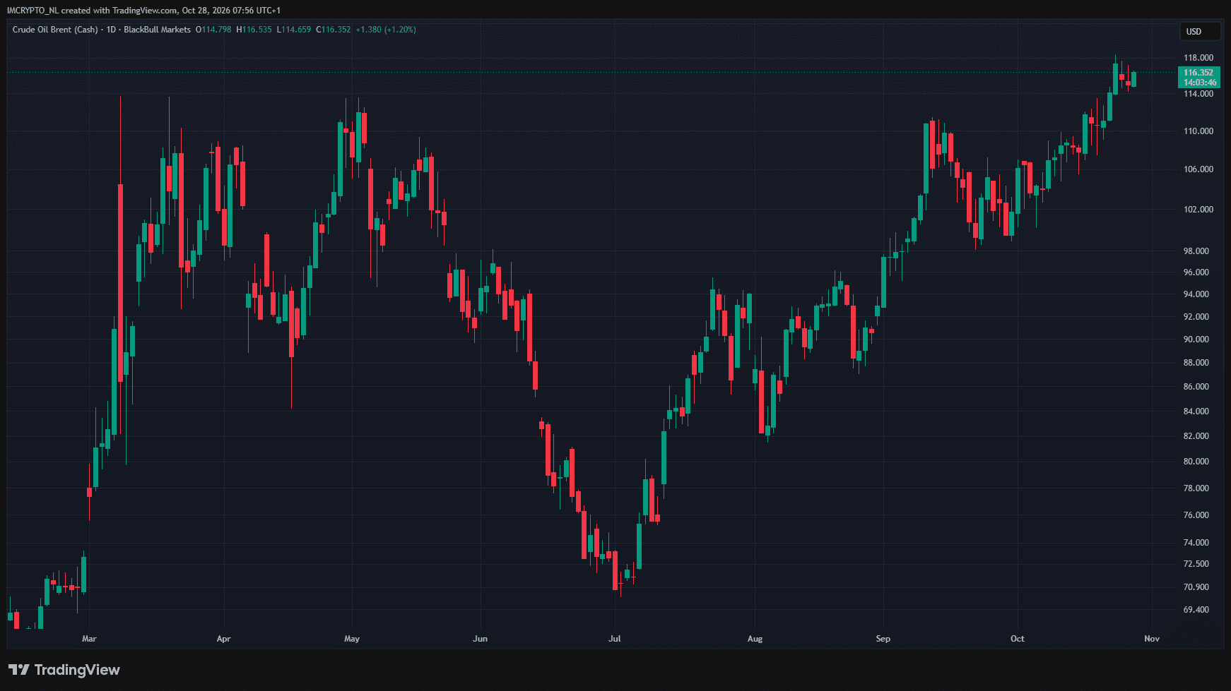Click the change value +1.380 (+1.20%)
Viewport: 1231px width, 691px height.
tap(386, 30)
